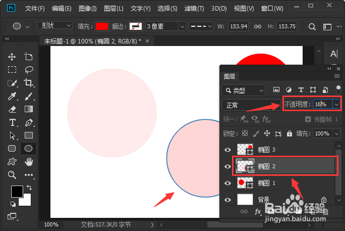Select the Move tool

point(12,57)
